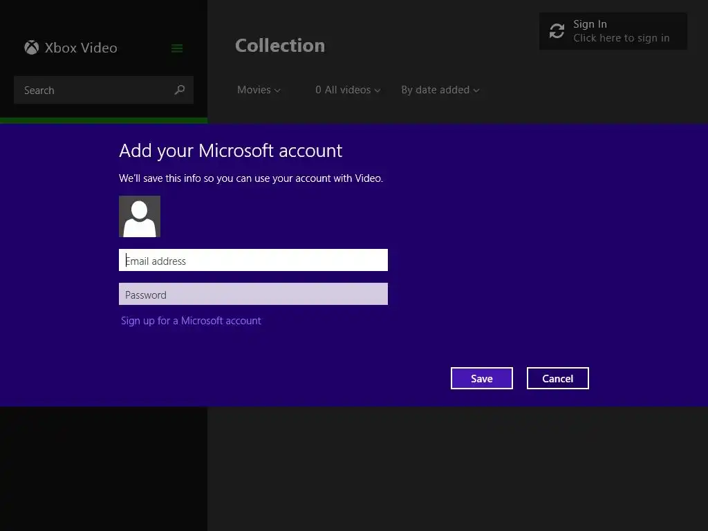Click the search magnifier icon
708x531 pixels.
(x=180, y=90)
